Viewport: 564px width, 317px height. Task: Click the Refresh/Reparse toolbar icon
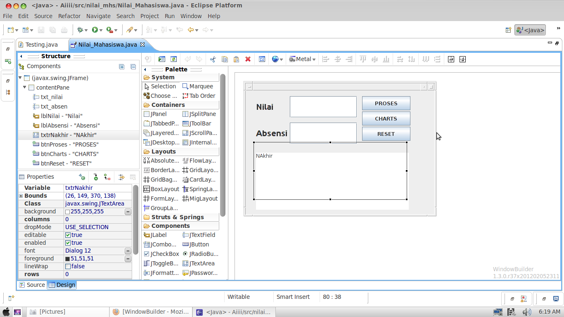point(174,59)
